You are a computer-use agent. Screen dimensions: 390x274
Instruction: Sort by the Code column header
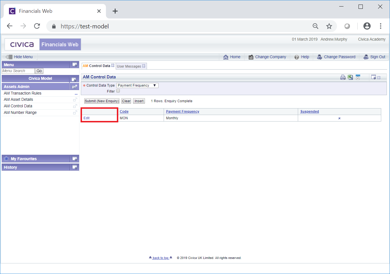coord(124,112)
